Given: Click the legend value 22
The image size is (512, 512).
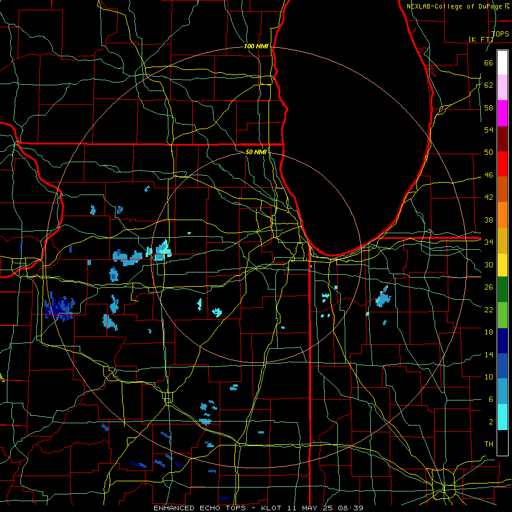Looking at the screenshot, I should 489,309.
